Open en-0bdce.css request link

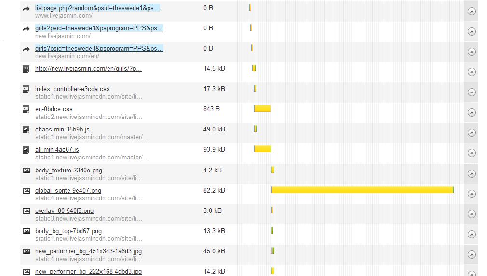coord(54,109)
